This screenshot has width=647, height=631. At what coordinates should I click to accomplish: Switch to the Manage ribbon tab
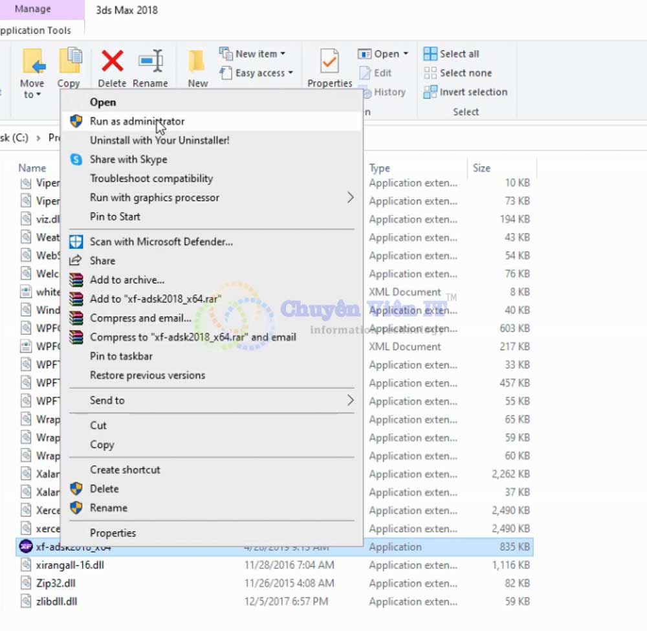[32, 9]
